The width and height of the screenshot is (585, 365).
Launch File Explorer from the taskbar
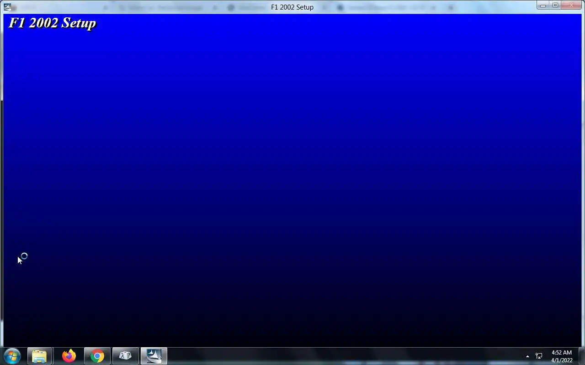click(40, 356)
